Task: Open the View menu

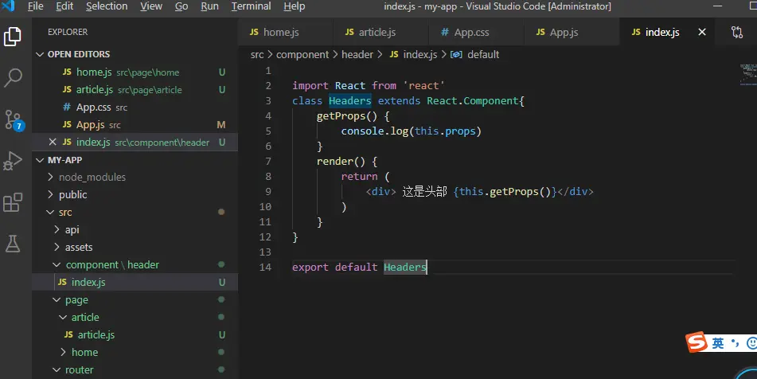Action: [151, 6]
